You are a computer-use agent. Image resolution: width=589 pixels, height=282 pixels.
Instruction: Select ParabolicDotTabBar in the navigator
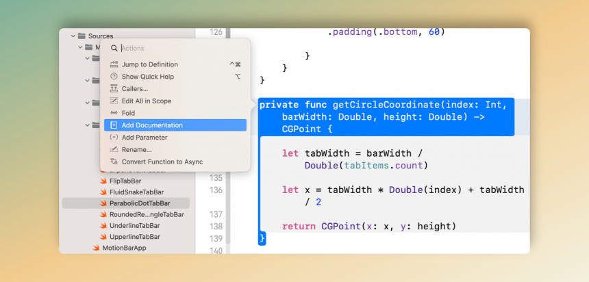coord(139,203)
